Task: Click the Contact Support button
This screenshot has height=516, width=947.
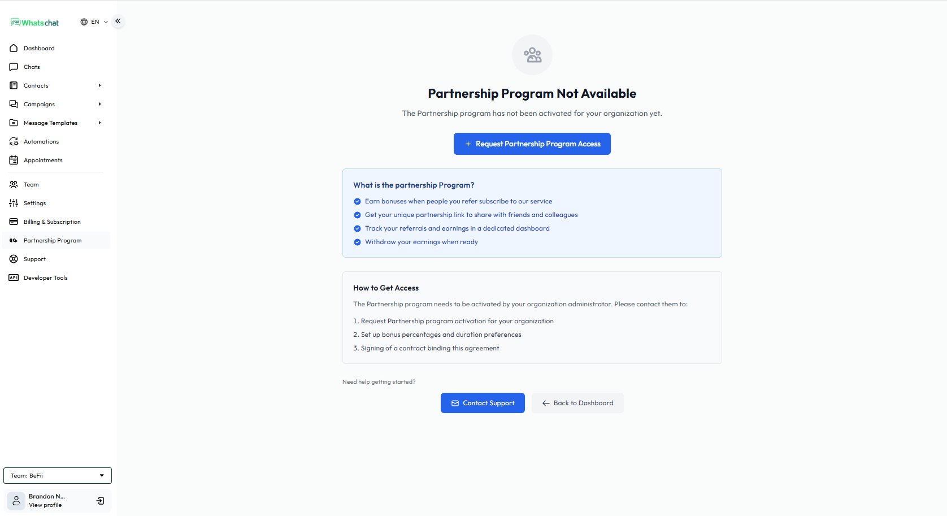Action: (483, 403)
